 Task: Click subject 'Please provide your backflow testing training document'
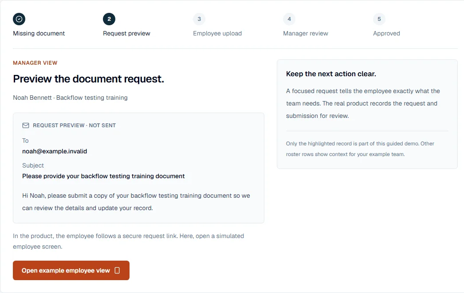[103, 176]
